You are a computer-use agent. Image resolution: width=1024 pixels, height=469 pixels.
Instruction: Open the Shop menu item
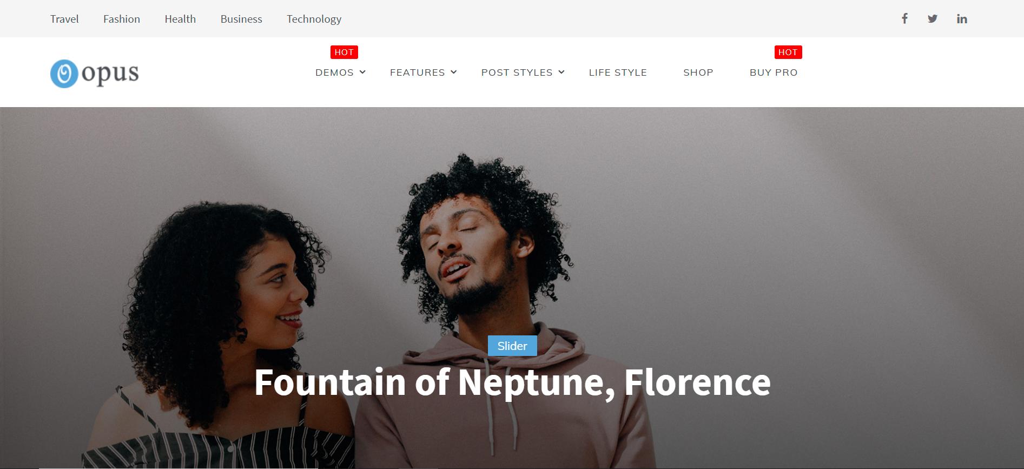tap(698, 72)
